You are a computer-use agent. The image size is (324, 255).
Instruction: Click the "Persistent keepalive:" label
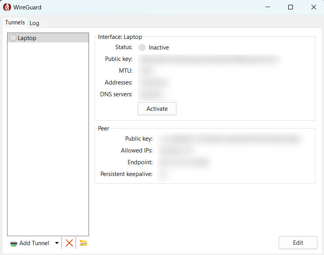click(x=126, y=174)
